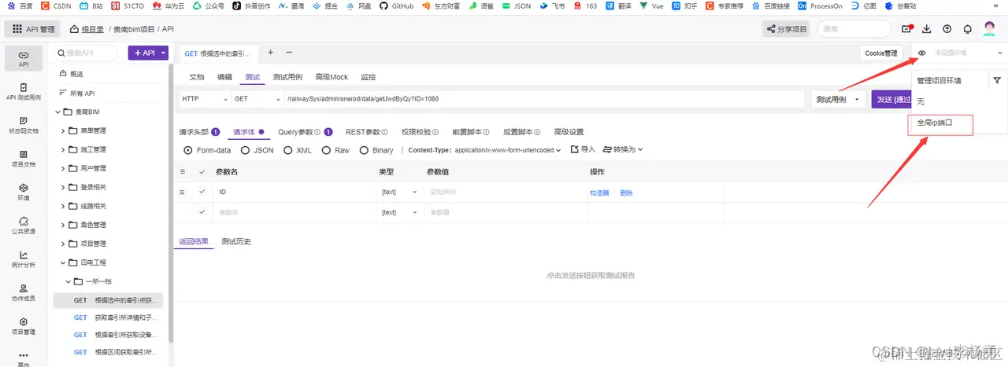Click 删除 link in ID row

point(626,193)
